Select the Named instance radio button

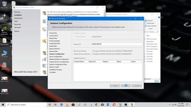(x=74, y=37)
